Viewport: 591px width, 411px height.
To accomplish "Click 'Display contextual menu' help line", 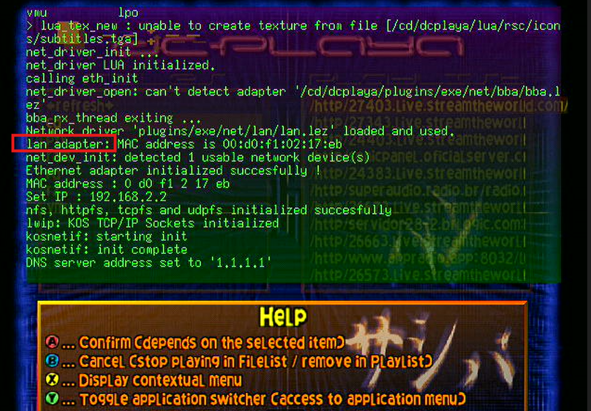I will (x=160, y=381).
